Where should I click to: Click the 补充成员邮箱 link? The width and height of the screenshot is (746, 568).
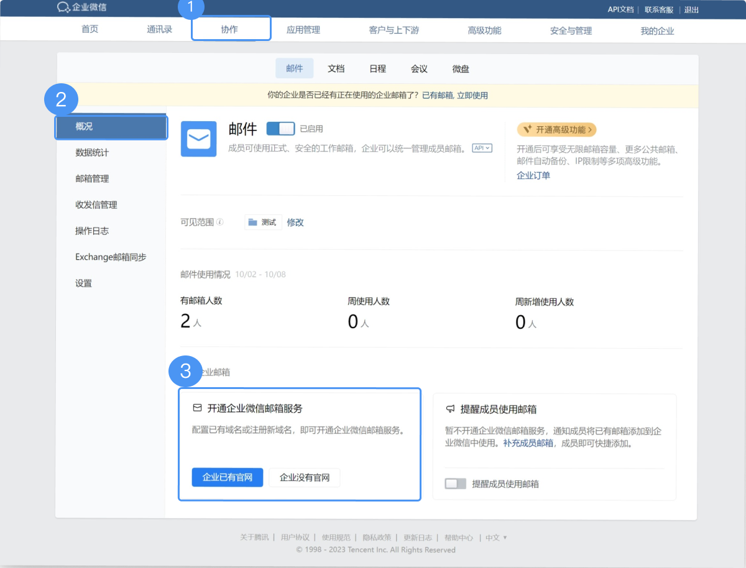click(528, 443)
